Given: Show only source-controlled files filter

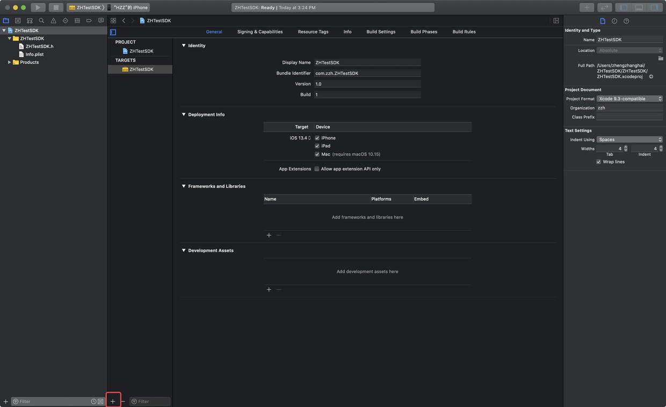Looking at the screenshot, I should (100, 401).
